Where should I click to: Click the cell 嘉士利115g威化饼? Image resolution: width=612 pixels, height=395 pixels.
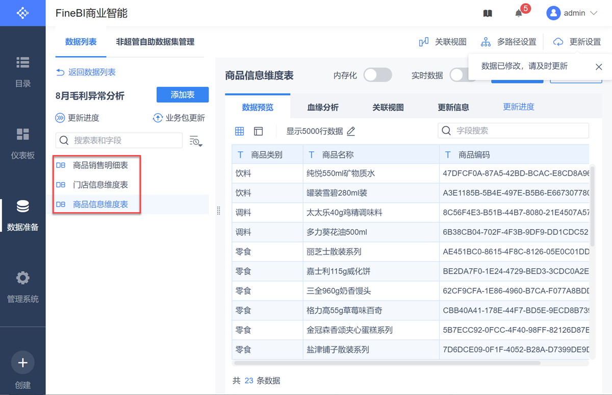coord(371,271)
